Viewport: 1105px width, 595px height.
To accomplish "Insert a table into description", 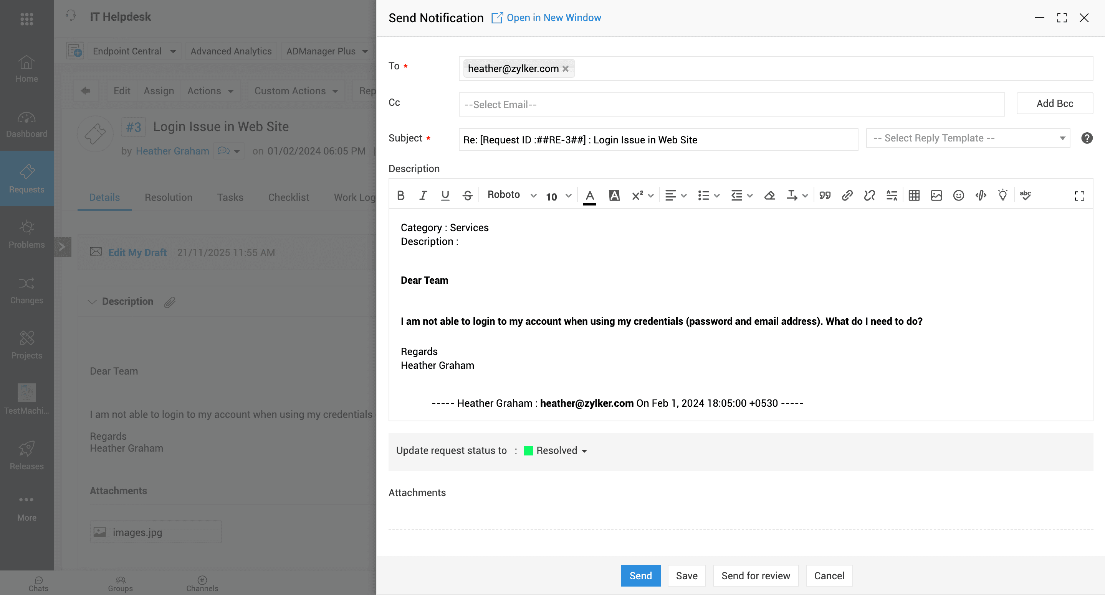I will (914, 196).
